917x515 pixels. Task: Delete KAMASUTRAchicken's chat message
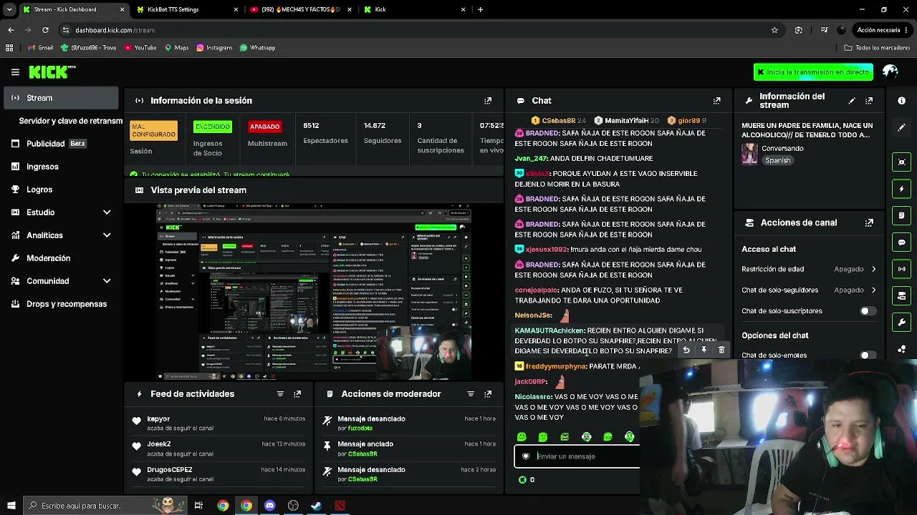coord(721,350)
